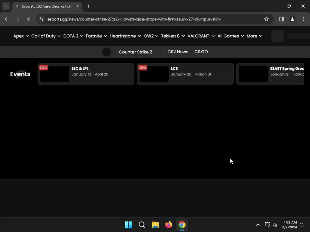Expand the VALORANT menu
Viewport: 310px width, 232px height.
point(201,36)
